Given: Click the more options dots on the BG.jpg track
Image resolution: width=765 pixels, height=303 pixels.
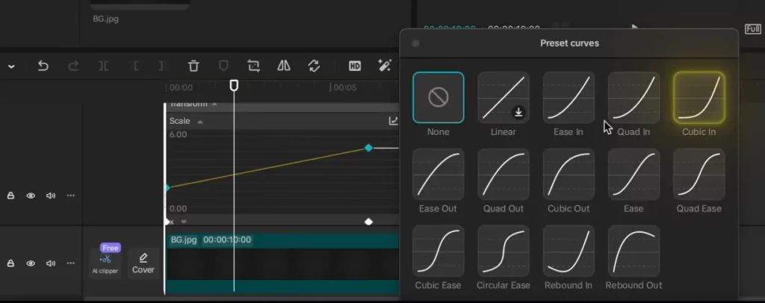Looking at the screenshot, I should pyautogui.click(x=71, y=263).
